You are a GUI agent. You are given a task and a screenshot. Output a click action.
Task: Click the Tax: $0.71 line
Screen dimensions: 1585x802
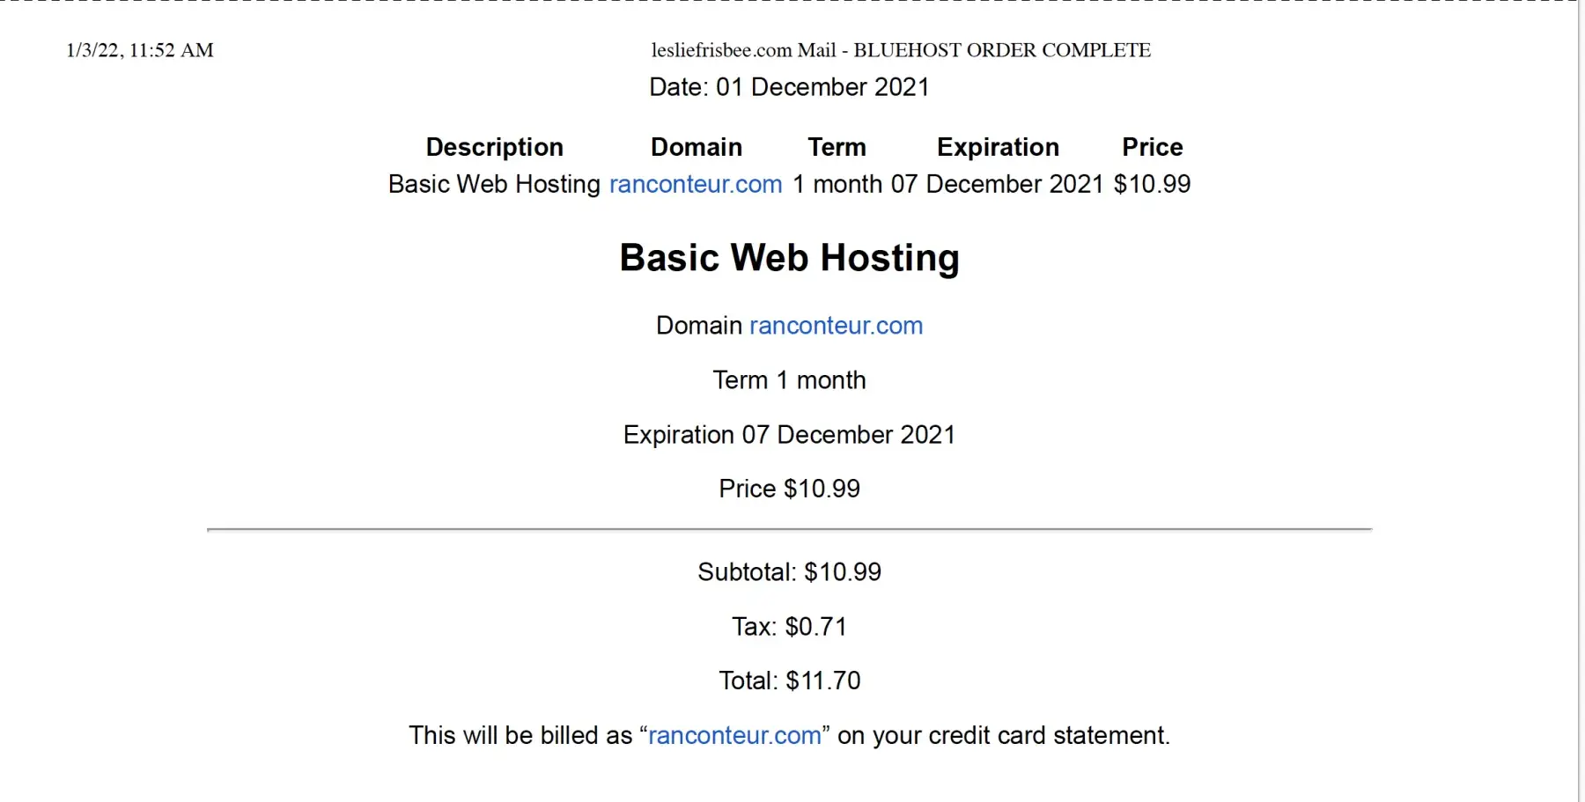[x=789, y=627]
